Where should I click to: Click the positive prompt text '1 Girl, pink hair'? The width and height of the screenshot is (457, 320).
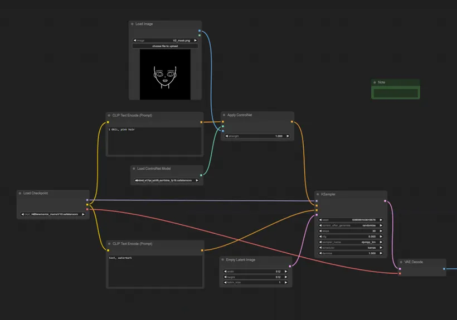124,130
